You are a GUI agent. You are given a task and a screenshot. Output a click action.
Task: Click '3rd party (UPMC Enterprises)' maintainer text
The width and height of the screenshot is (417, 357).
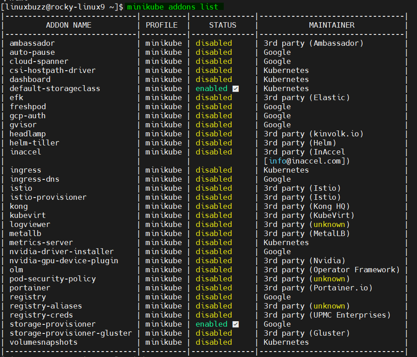tap(327, 315)
